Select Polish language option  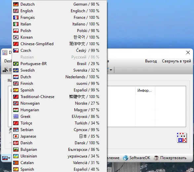(x=59, y=31)
